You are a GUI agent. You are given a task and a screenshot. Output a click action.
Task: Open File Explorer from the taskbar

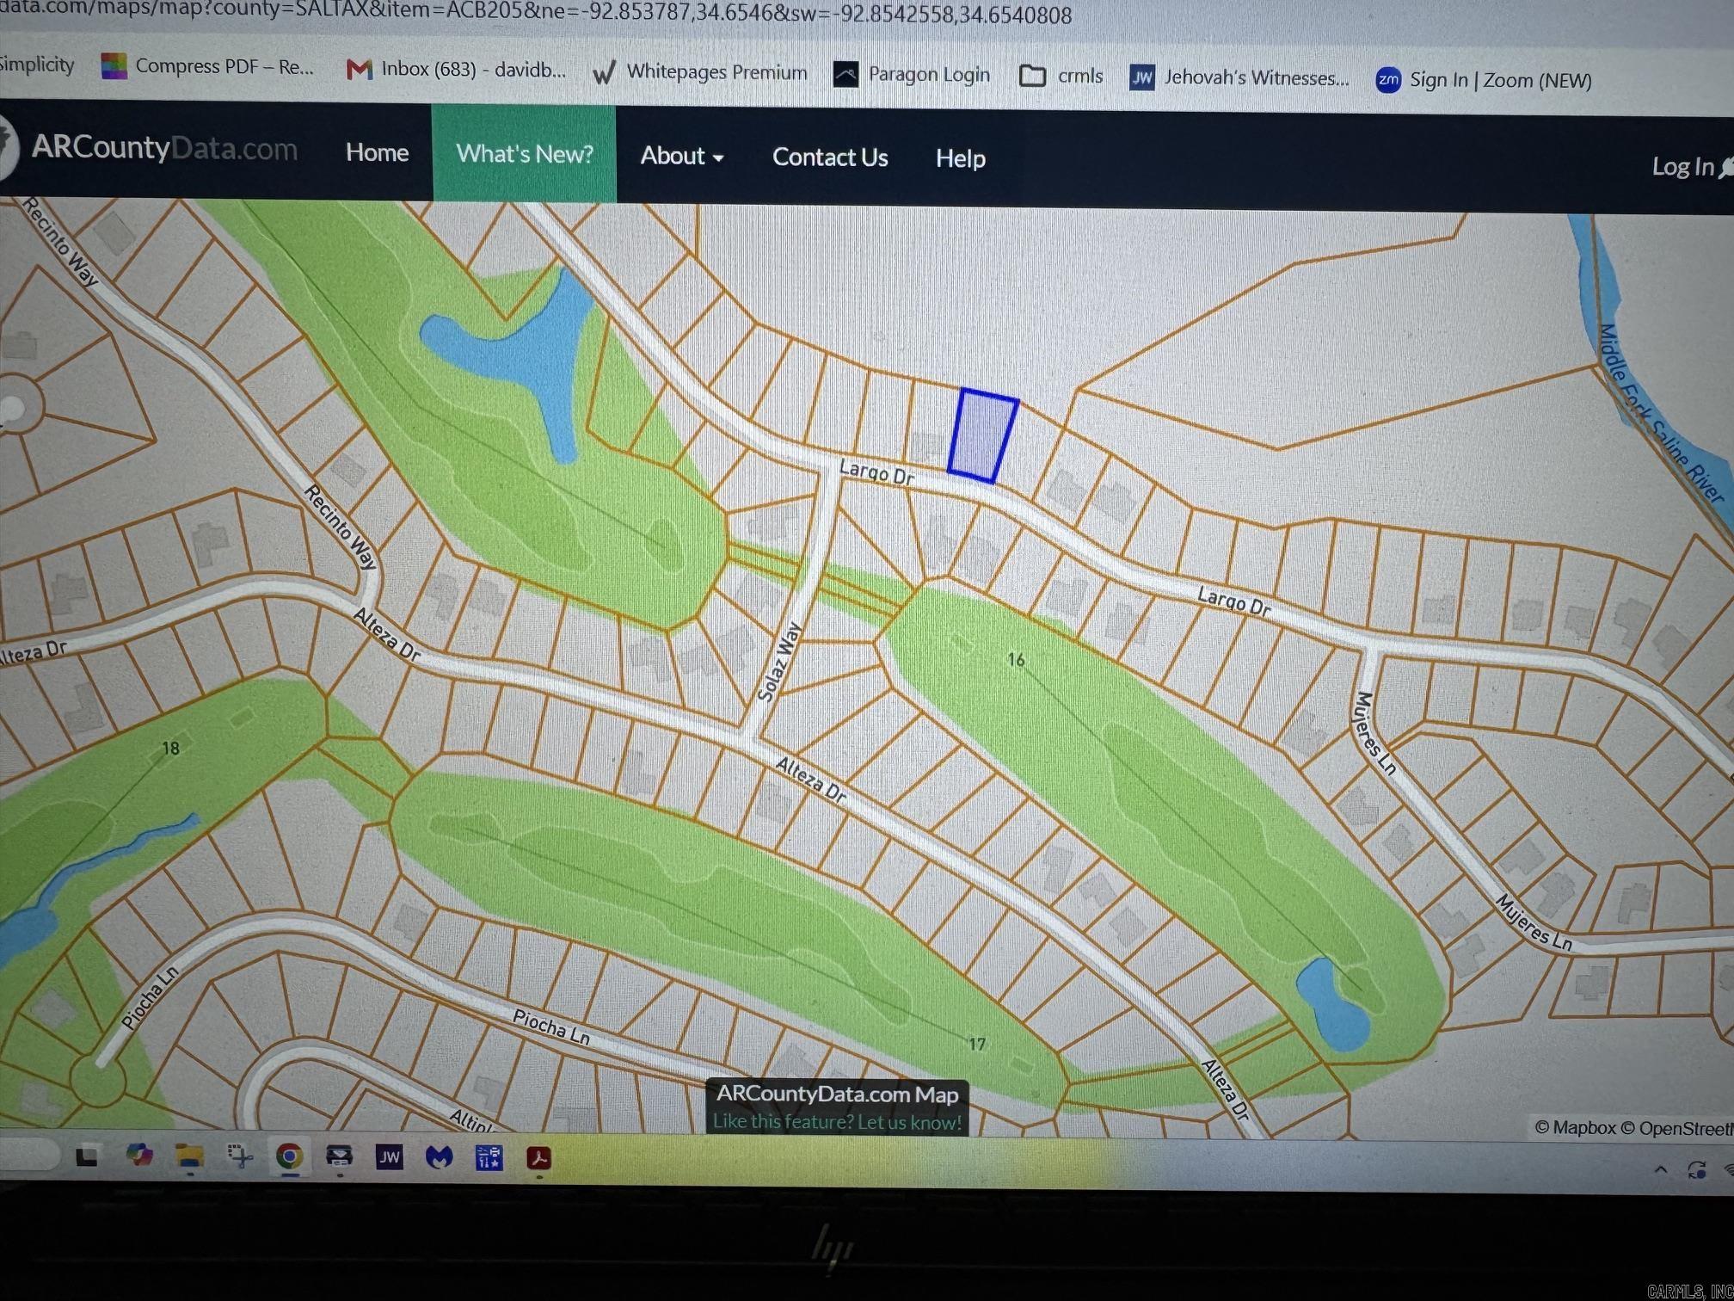(189, 1156)
